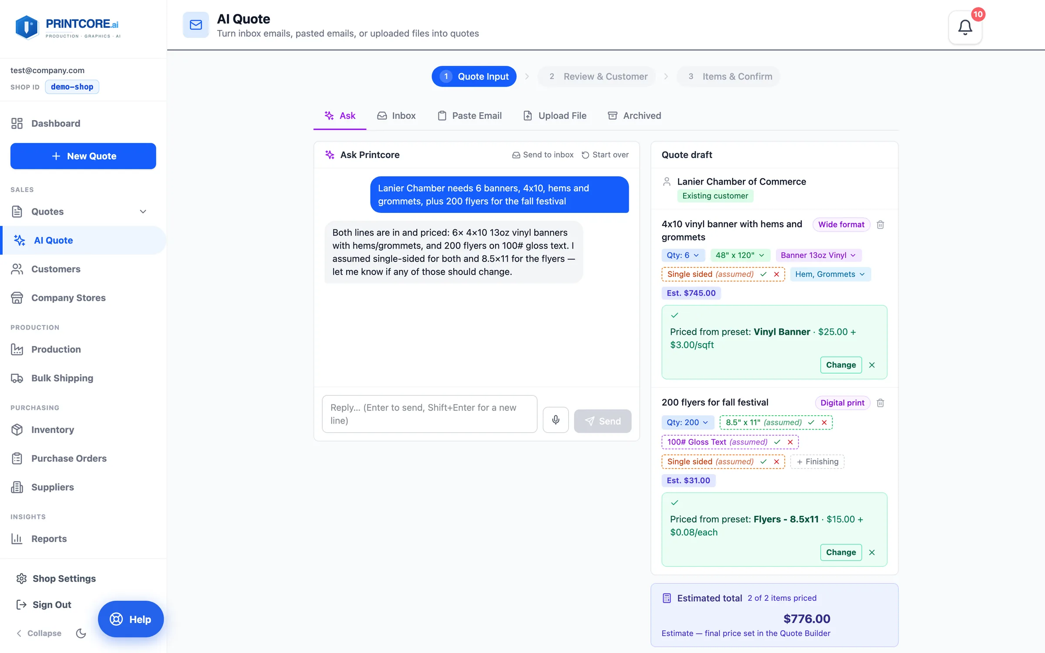Delete the 200 flyers line item
The width and height of the screenshot is (1045, 653).
click(x=880, y=403)
